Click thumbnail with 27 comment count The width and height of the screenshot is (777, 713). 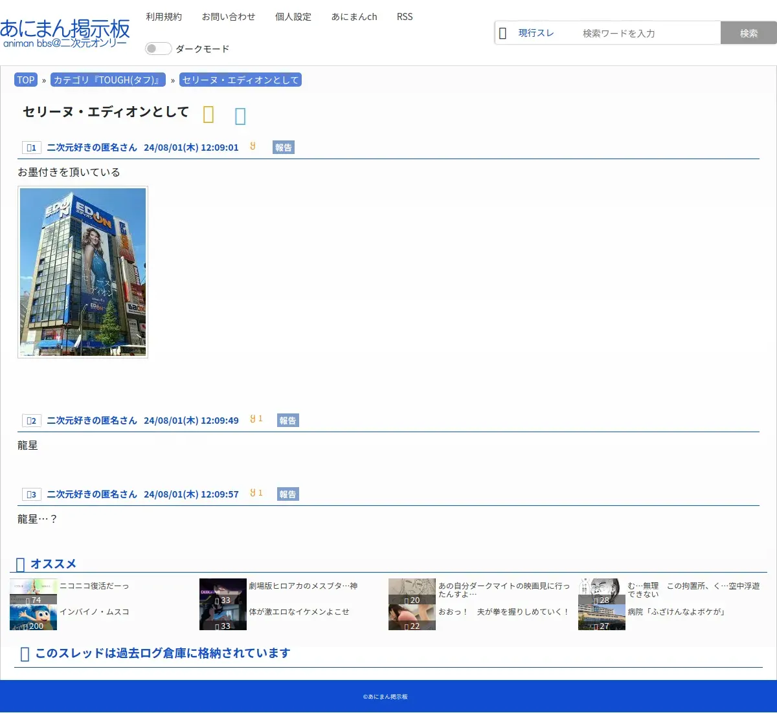(x=602, y=617)
